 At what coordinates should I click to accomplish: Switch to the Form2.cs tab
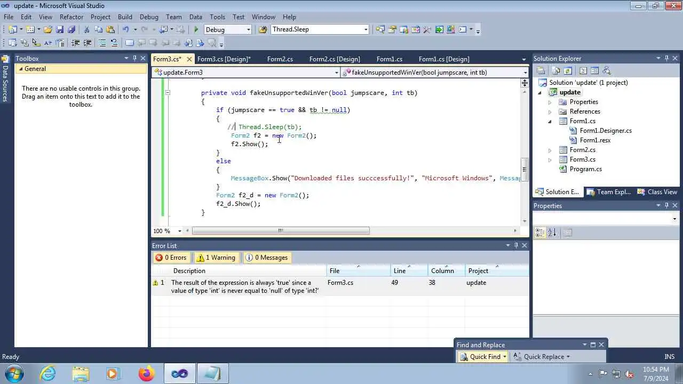point(280,59)
